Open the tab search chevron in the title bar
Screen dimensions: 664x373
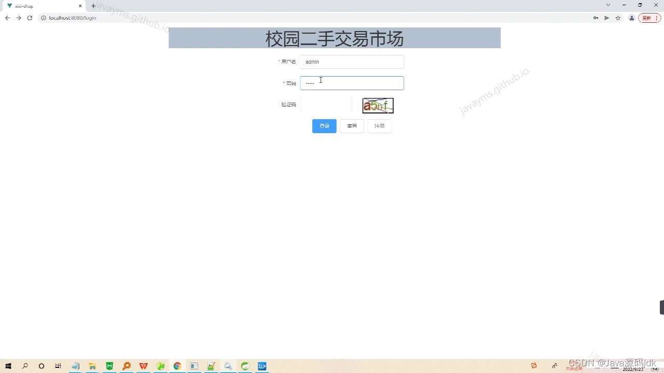[608, 5]
